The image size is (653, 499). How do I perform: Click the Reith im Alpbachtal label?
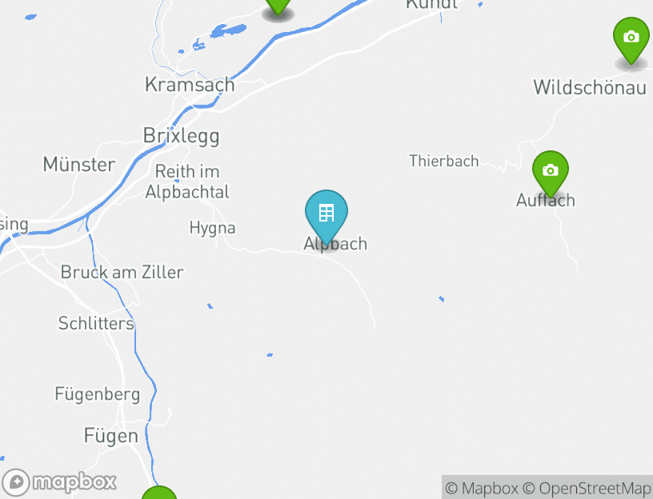[x=187, y=182]
